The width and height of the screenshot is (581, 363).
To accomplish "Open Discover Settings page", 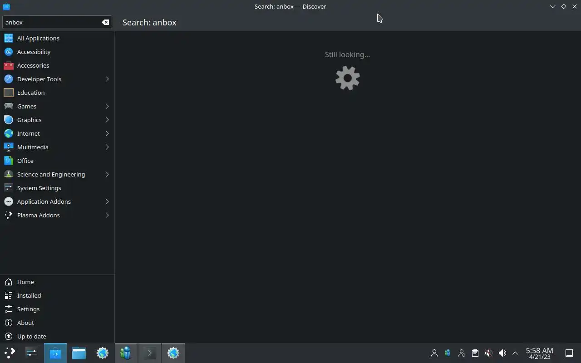I will click(x=57, y=309).
